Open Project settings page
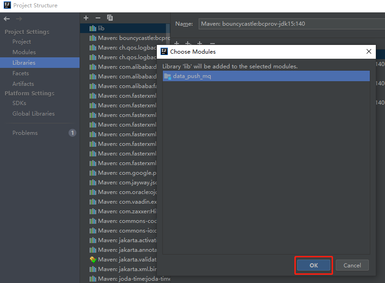The height and width of the screenshot is (283, 385). click(22, 42)
